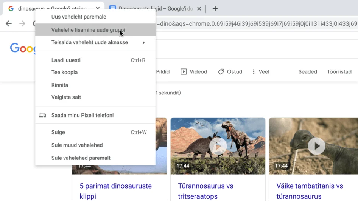Click Saada minu Pixeli telefoni

pos(82,115)
